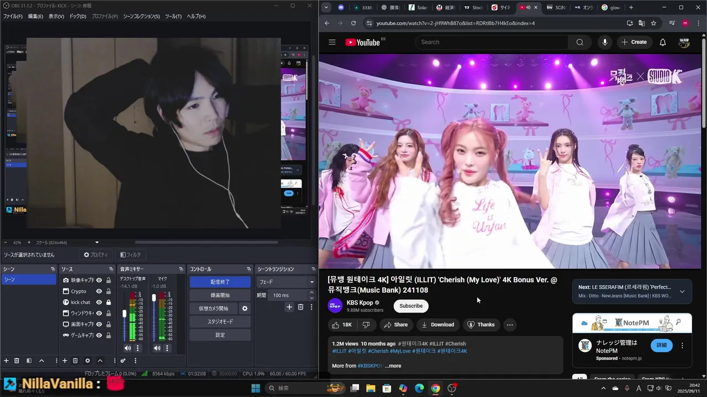This screenshot has height=397, width=707.
Task: Click 配信終了 to stop streaming
Action: 220,282
